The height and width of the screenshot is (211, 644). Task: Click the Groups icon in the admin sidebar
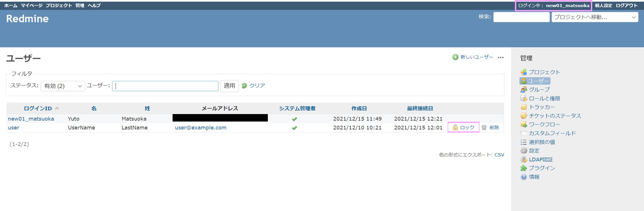(x=524, y=89)
